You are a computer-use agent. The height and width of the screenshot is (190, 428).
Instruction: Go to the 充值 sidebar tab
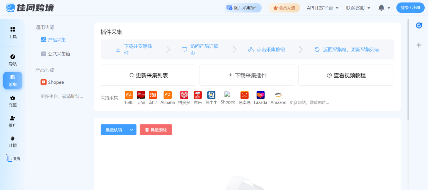[13, 101]
